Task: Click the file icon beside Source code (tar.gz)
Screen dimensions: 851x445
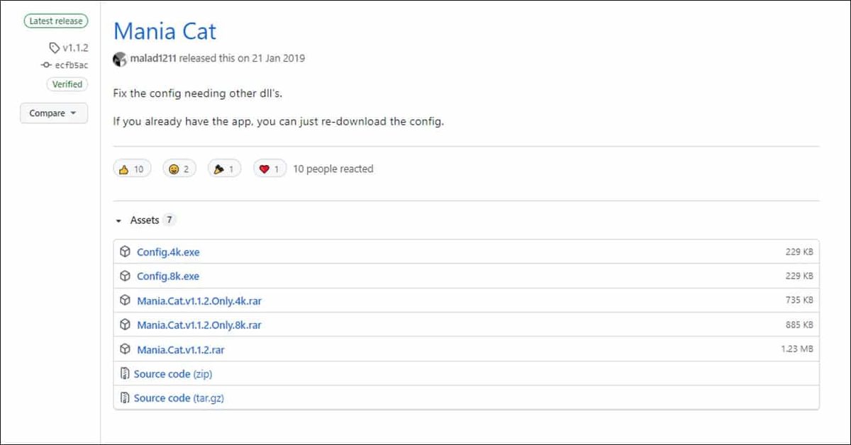Action: click(x=125, y=398)
